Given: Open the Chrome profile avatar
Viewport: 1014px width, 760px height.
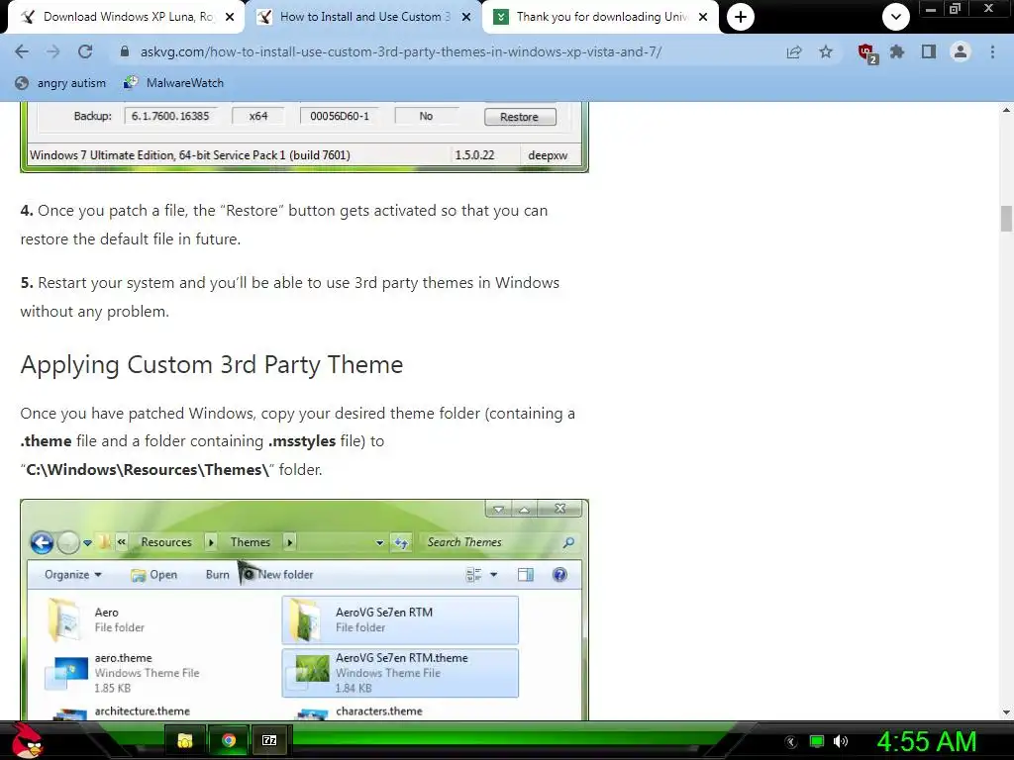Looking at the screenshot, I should tap(961, 51).
